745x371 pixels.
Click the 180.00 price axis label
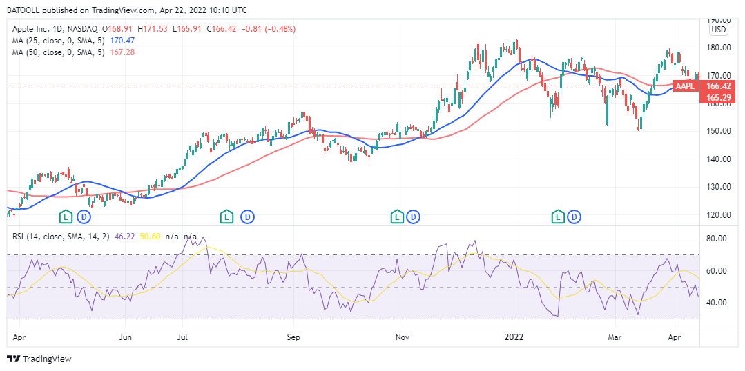[x=717, y=48]
